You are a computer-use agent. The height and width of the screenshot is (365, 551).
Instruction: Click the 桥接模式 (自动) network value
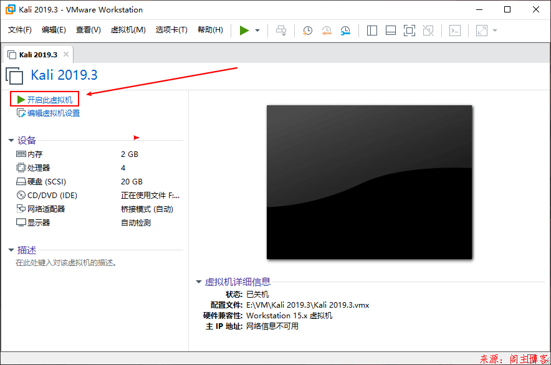coord(147,209)
